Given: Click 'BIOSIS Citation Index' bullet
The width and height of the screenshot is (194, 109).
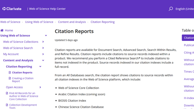Looking at the screenshot, I should [x=72, y=101].
